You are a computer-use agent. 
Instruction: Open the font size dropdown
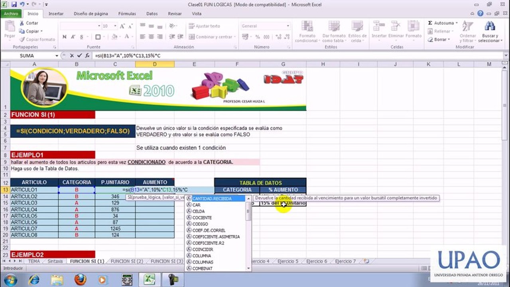tap(115, 26)
